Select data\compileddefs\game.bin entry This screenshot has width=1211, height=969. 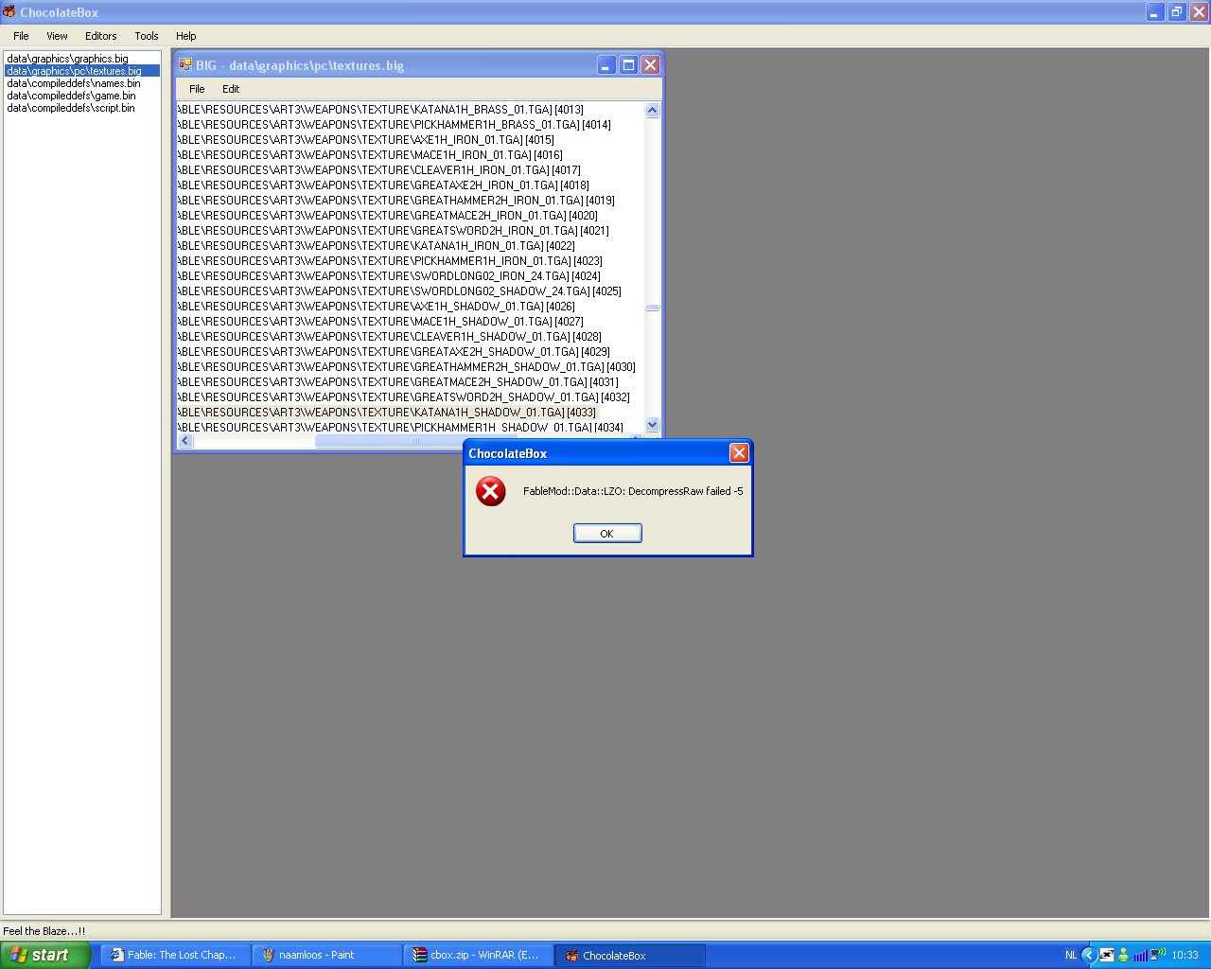click(71, 96)
